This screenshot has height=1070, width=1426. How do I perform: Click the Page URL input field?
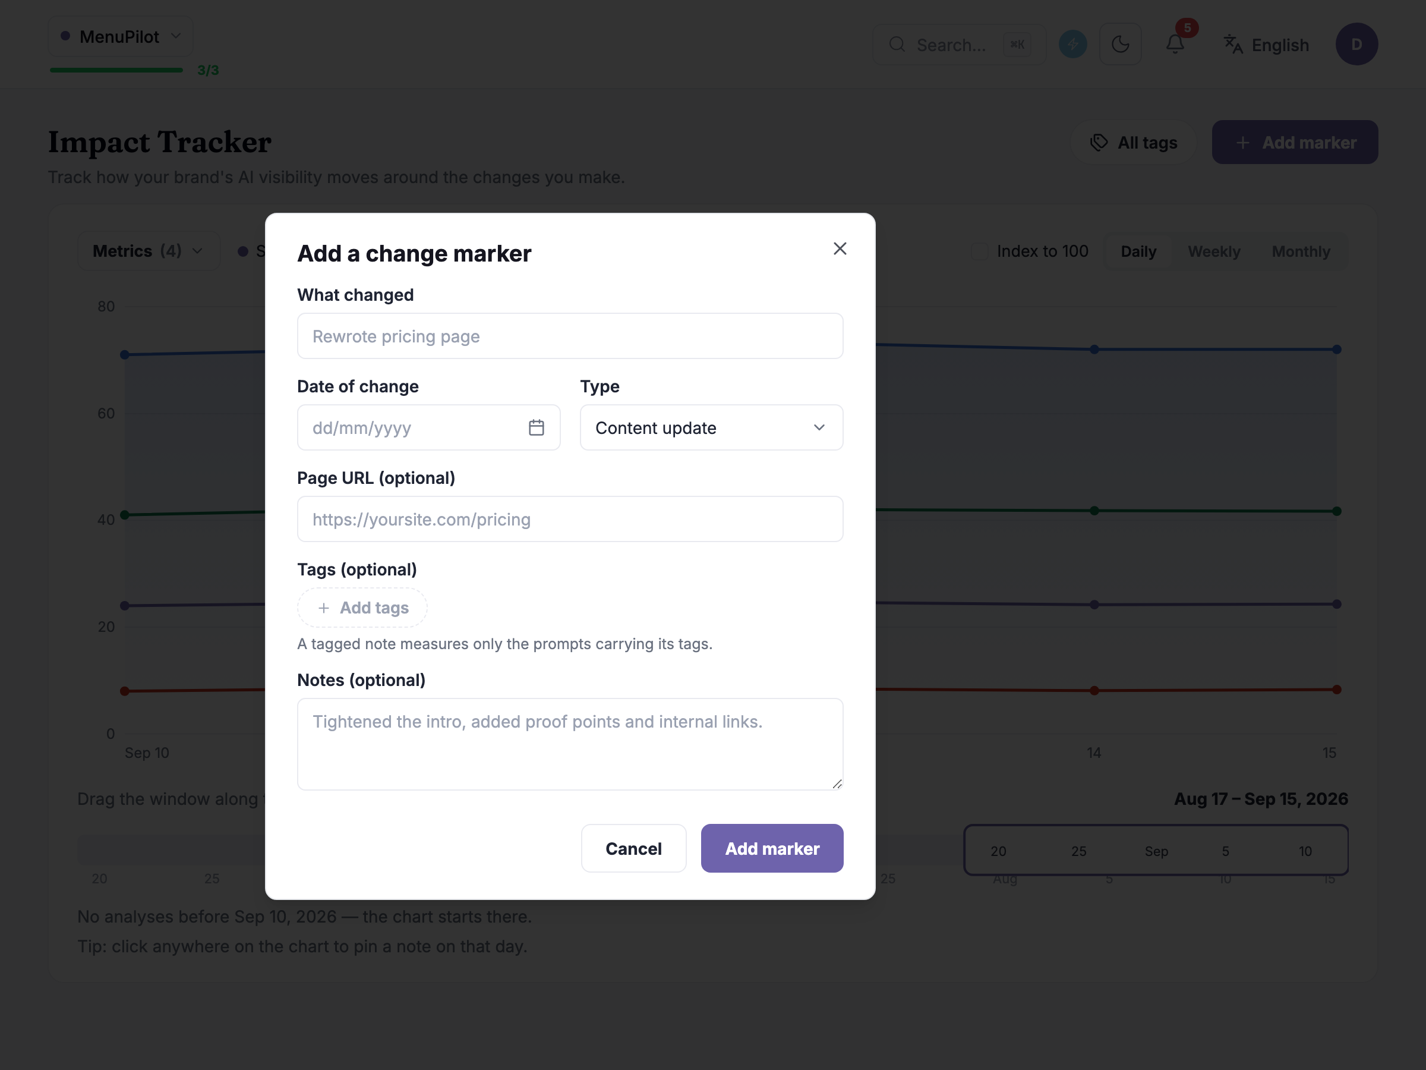point(570,519)
